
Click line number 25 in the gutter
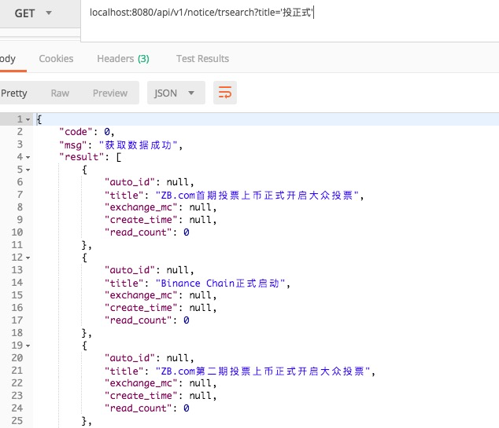point(17,421)
